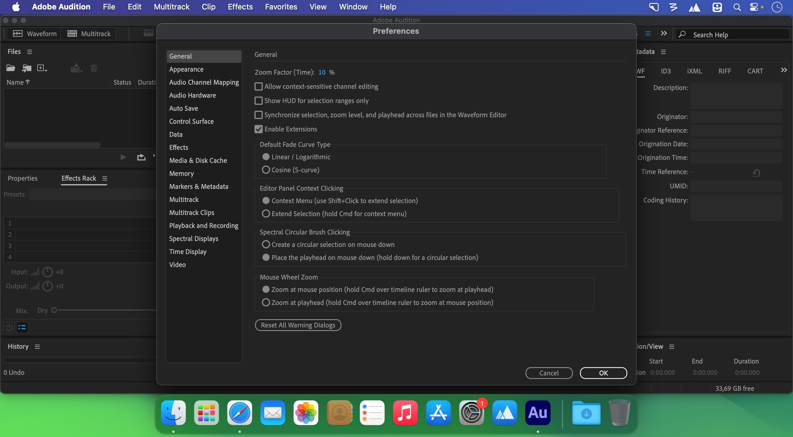Select Zoom at playhead option
This screenshot has width=793, height=437.
(x=266, y=302)
